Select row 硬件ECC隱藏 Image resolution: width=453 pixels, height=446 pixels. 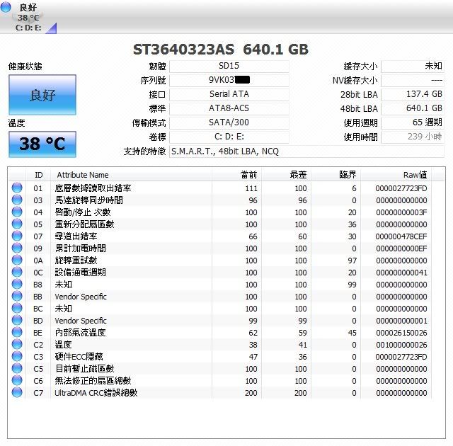[x=220, y=357]
